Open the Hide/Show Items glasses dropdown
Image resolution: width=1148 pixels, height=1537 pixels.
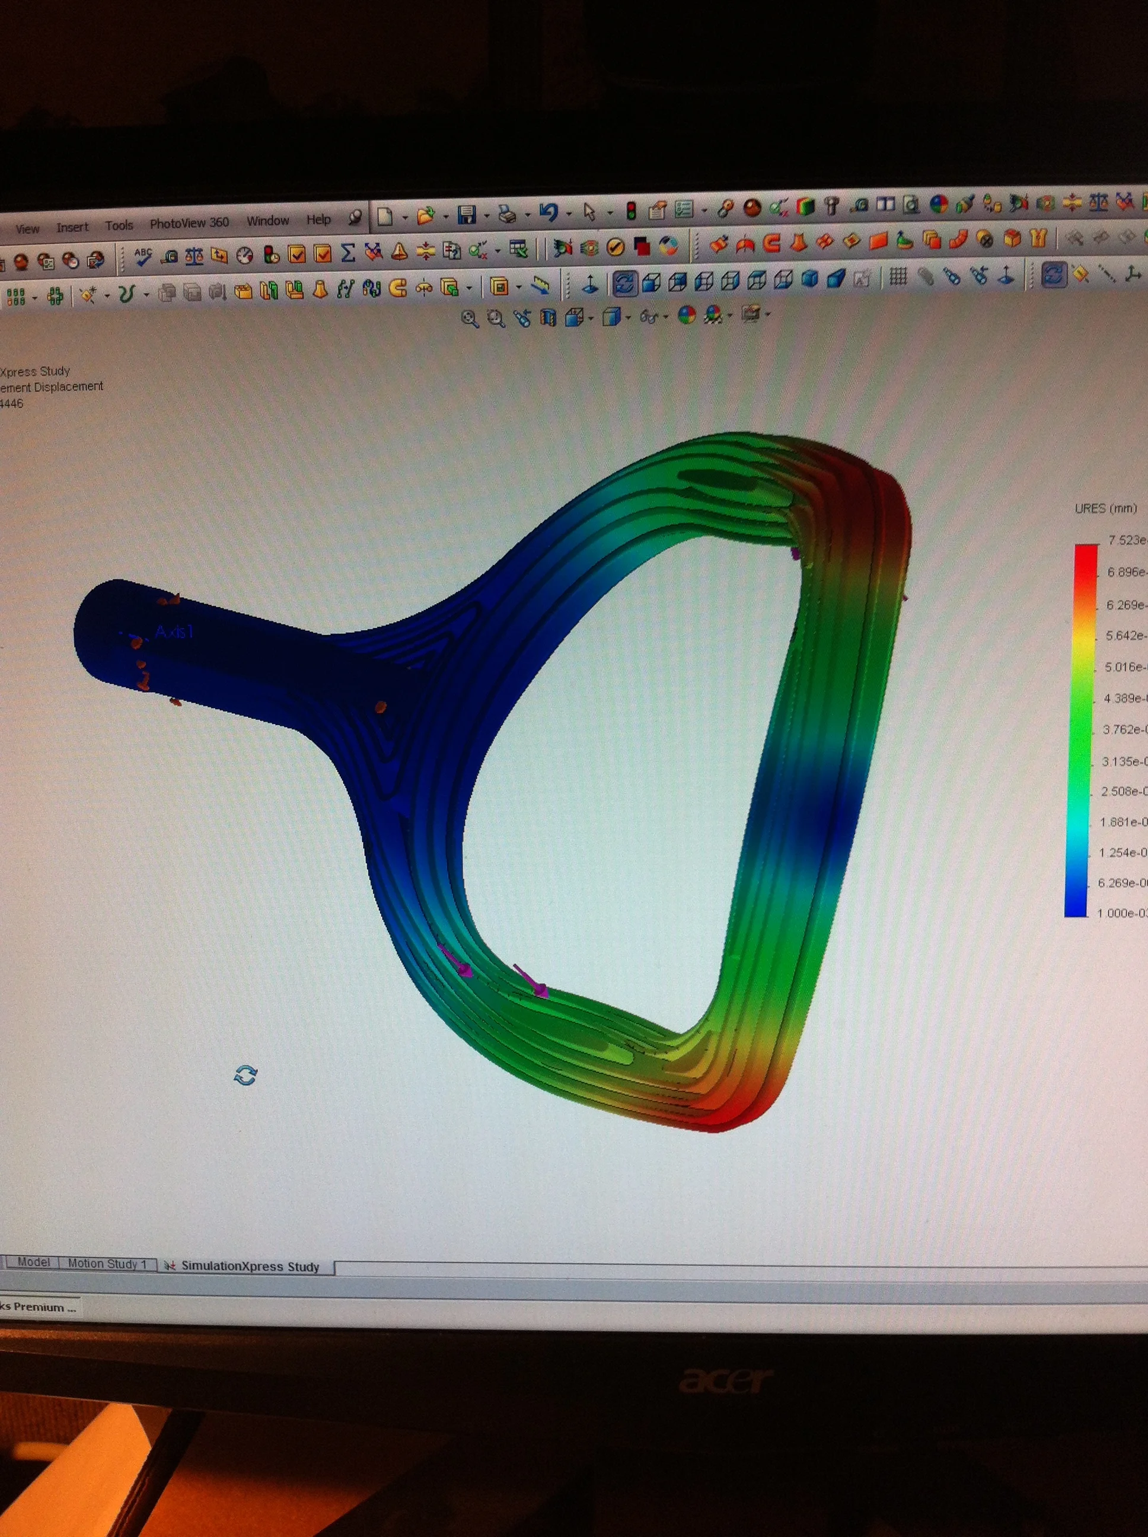[665, 318]
